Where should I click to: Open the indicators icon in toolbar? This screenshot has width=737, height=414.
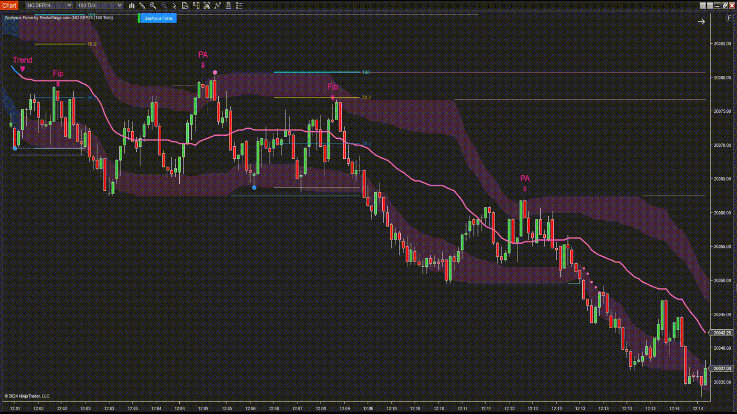(x=217, y=6)
